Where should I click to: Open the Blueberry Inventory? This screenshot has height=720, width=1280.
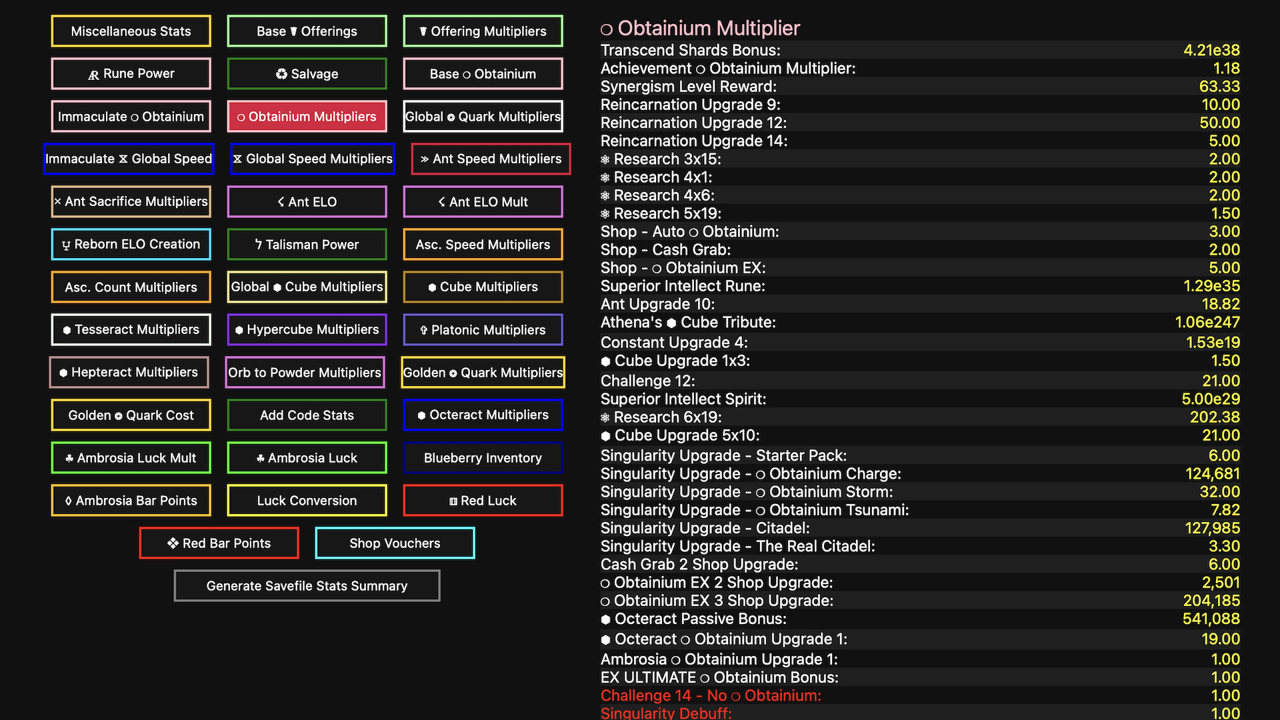[483, 457]
